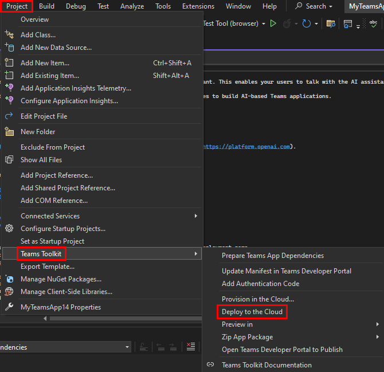Open the Analyze menu

tap(132, 6)
